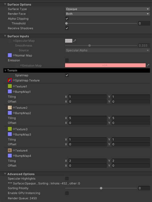Click the Smoothness slider handle
The width and height of the screenshot is (152, 202).
click(x=89, y=45)
